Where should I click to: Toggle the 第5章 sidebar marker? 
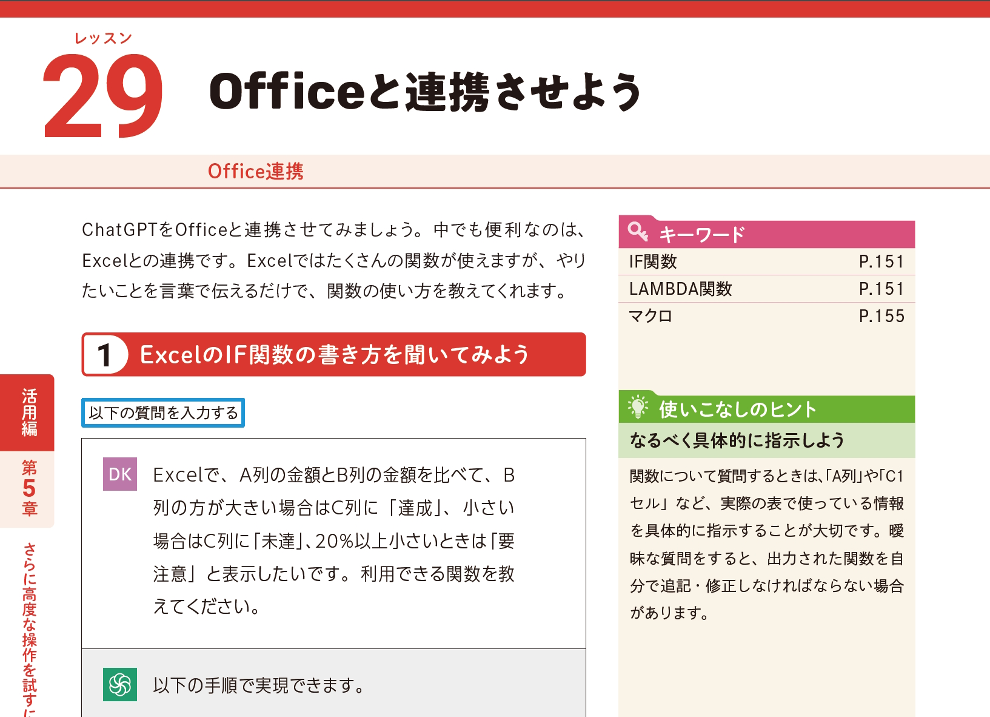pos(28,485)
